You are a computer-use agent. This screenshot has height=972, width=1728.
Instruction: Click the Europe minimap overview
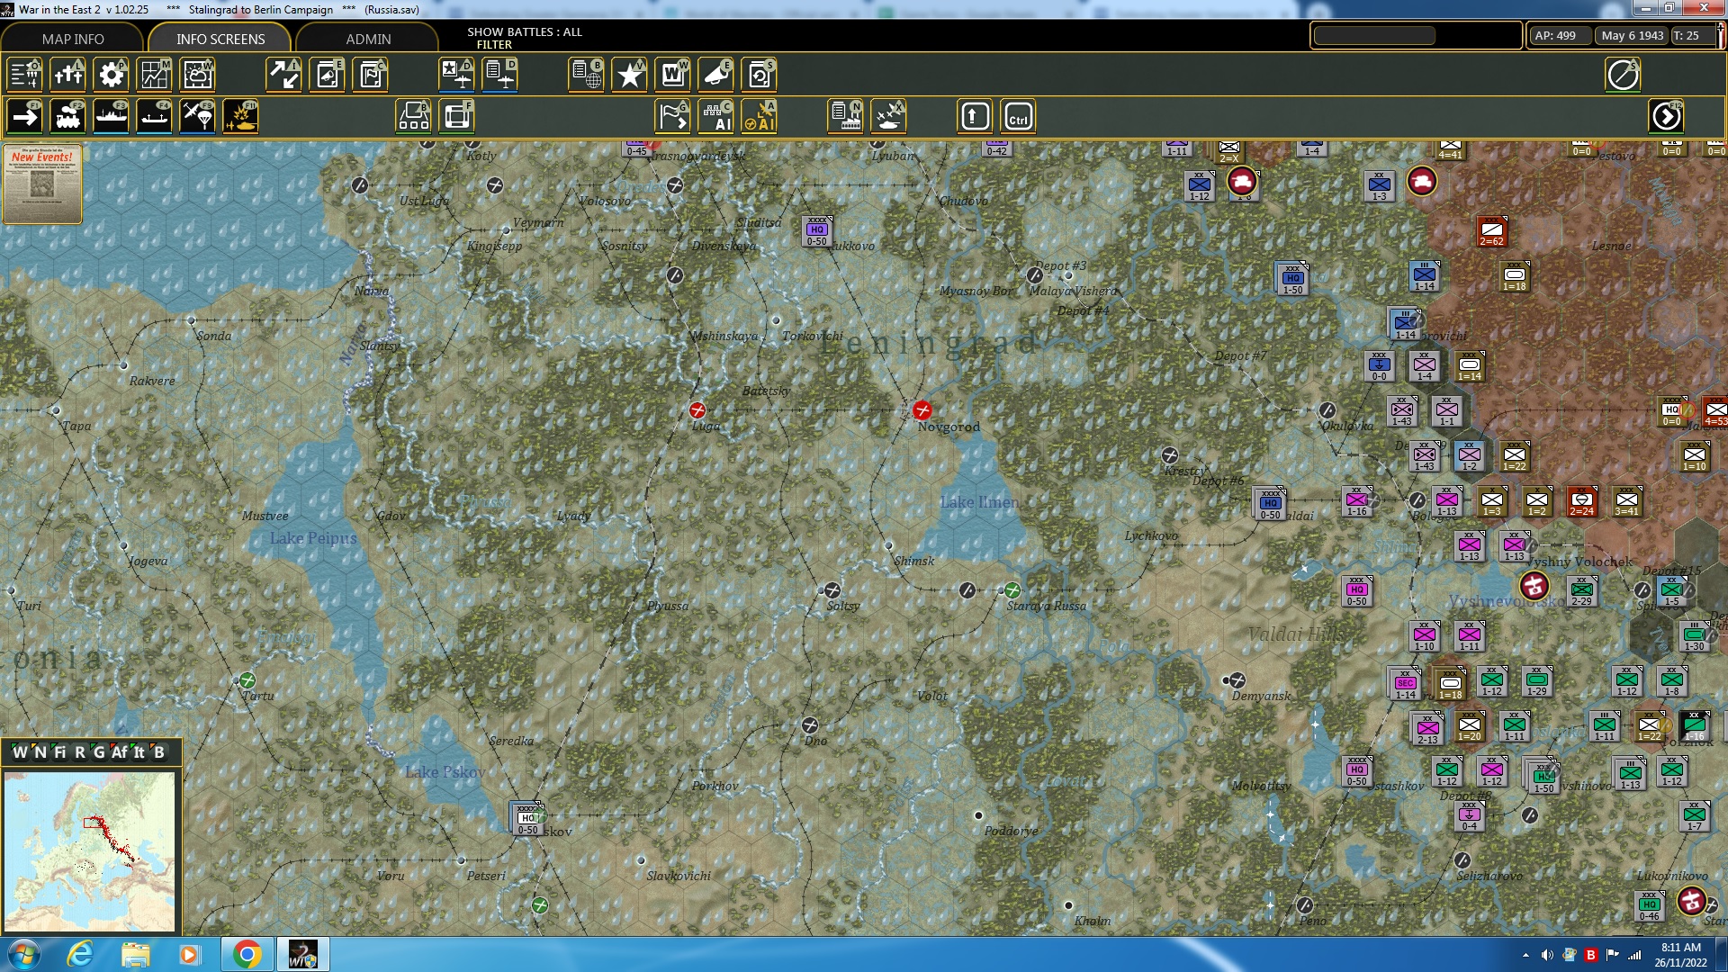(90, 850)
